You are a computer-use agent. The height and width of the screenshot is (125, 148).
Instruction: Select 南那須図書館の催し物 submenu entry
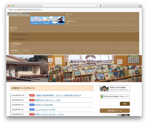click(x=20, y=35)
